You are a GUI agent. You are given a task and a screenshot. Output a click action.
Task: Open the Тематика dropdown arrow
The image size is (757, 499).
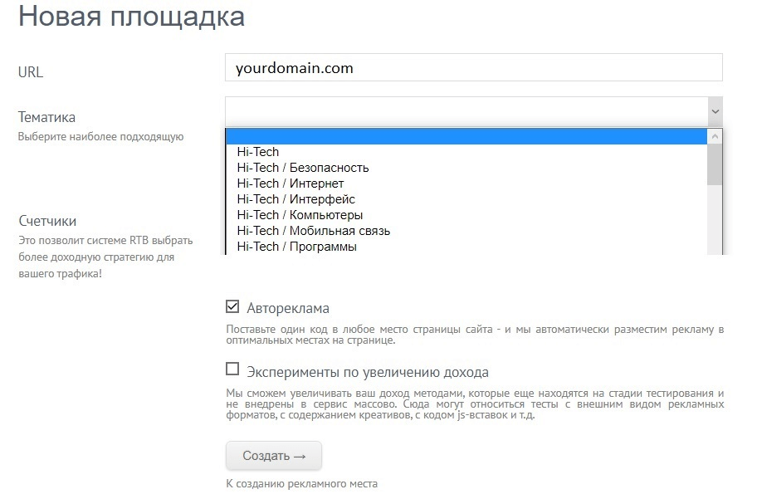715,110
